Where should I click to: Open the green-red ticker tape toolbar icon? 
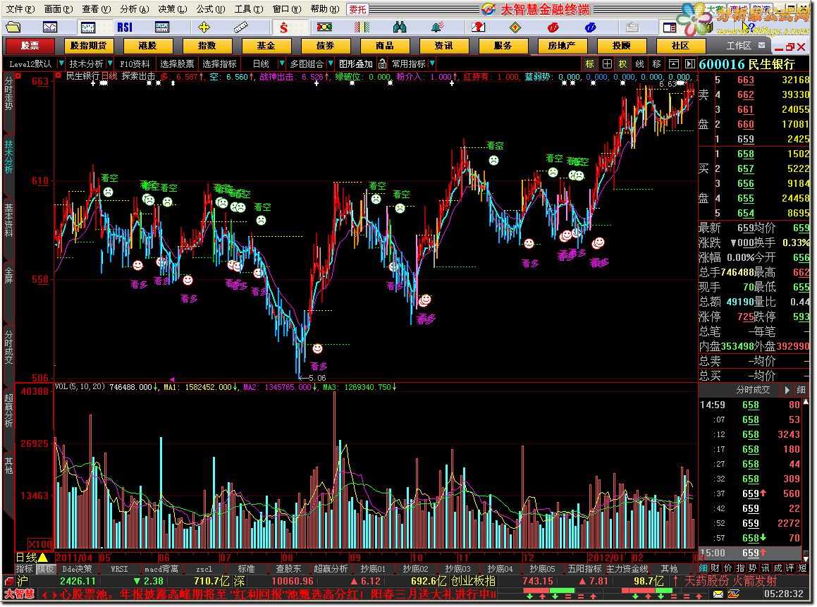tap(324, 27)
